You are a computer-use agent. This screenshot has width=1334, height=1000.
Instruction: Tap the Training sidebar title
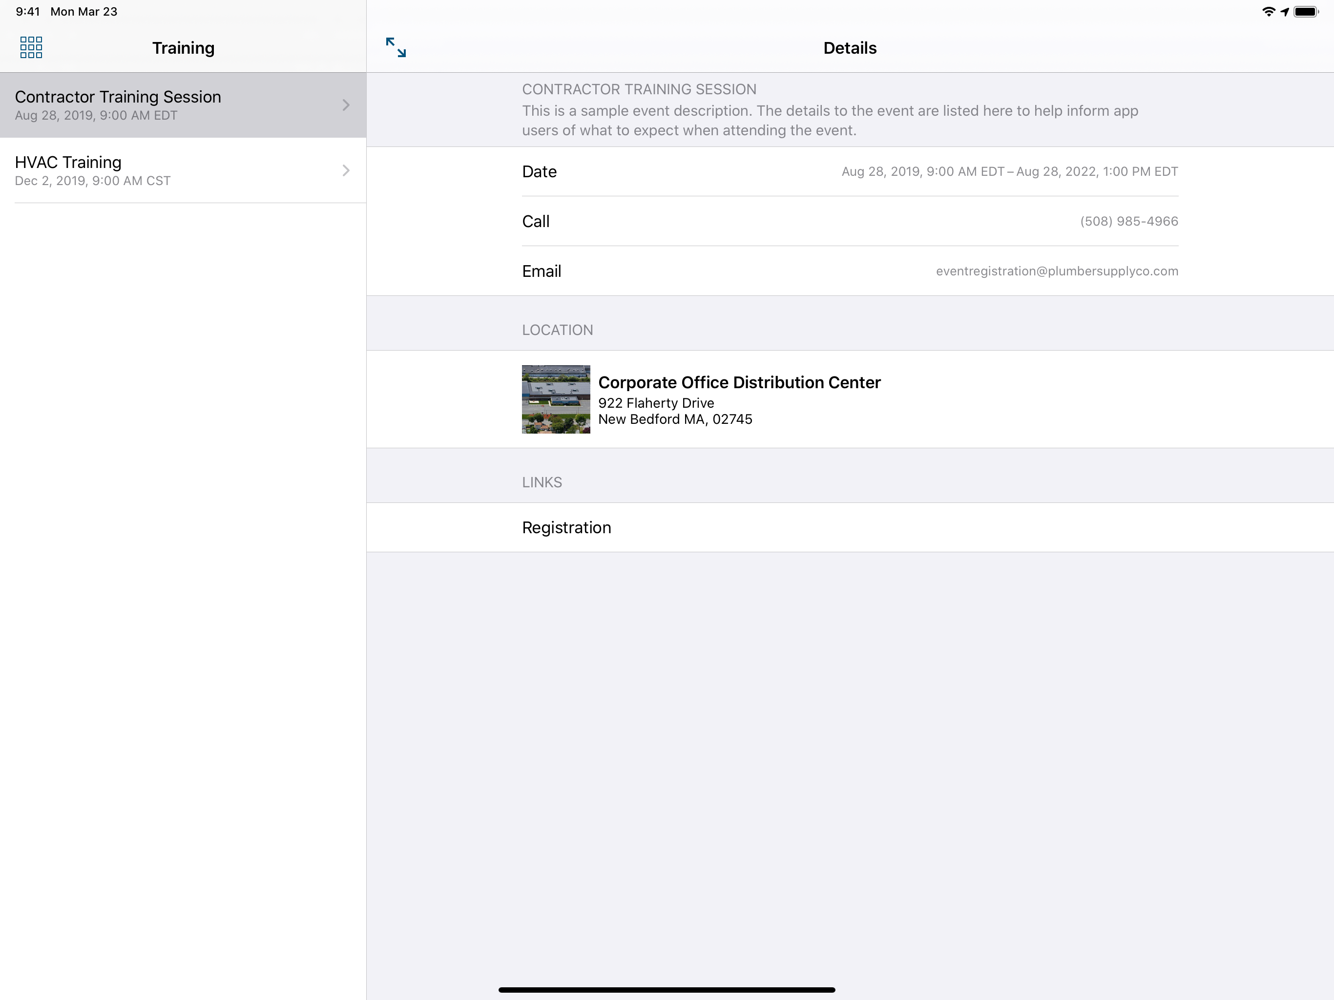point(183,48)
